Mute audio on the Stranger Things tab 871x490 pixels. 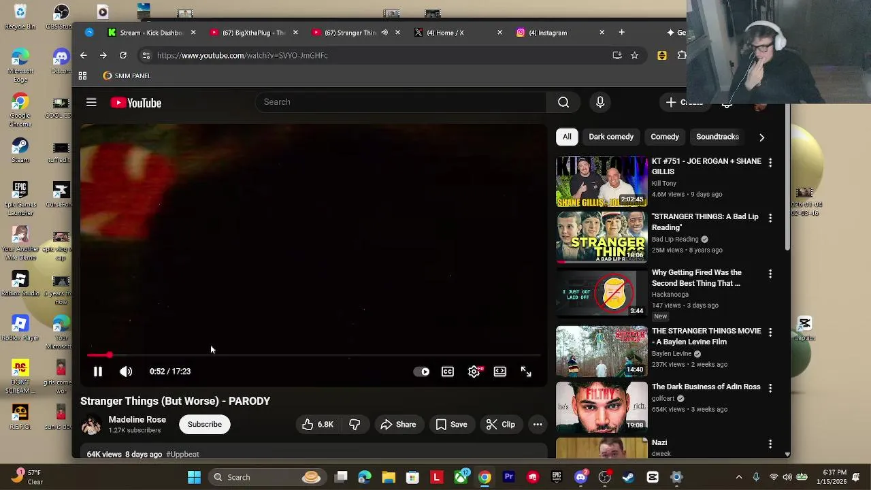click(x=384, y=33)
